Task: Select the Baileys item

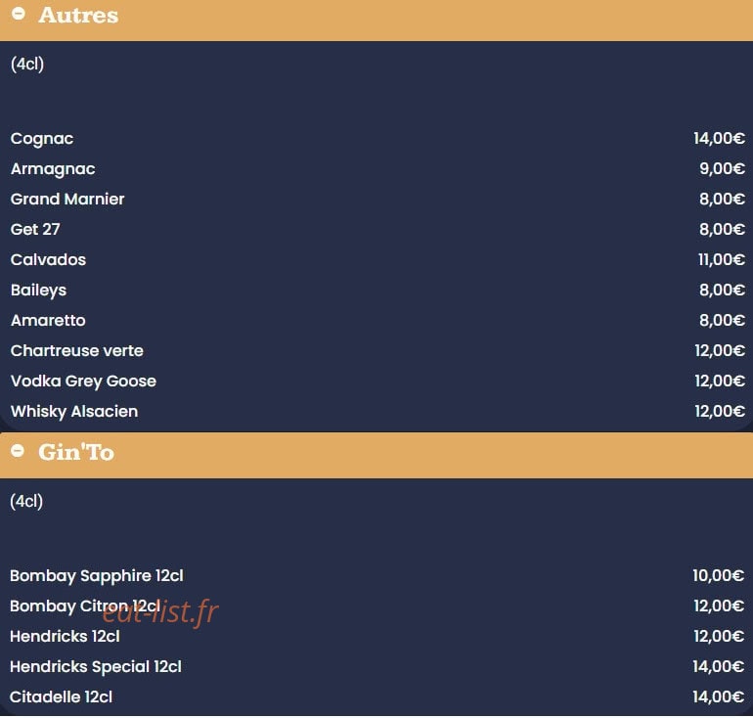Action: 38,291
